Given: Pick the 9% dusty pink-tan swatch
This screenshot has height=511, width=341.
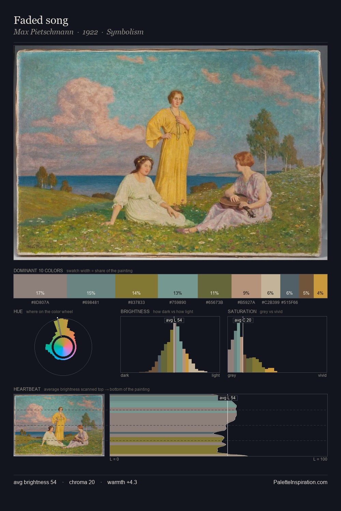Looking at the screenshot, I should click(x=246, y=286).
